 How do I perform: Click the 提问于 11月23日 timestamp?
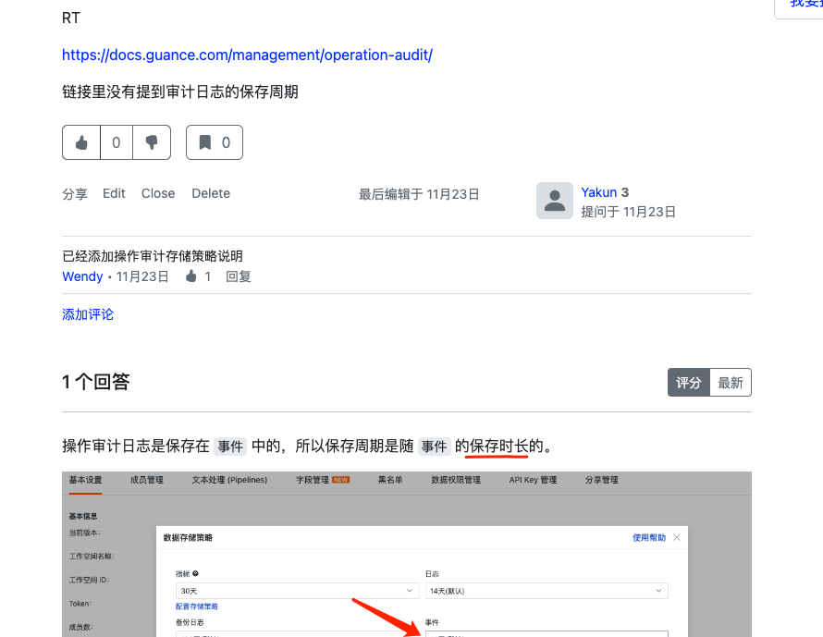(628, 212)
